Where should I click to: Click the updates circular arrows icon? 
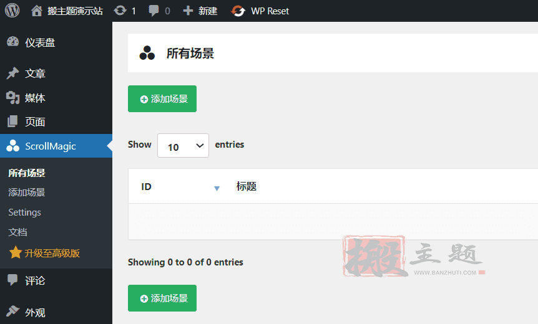[x=120, y=11]
